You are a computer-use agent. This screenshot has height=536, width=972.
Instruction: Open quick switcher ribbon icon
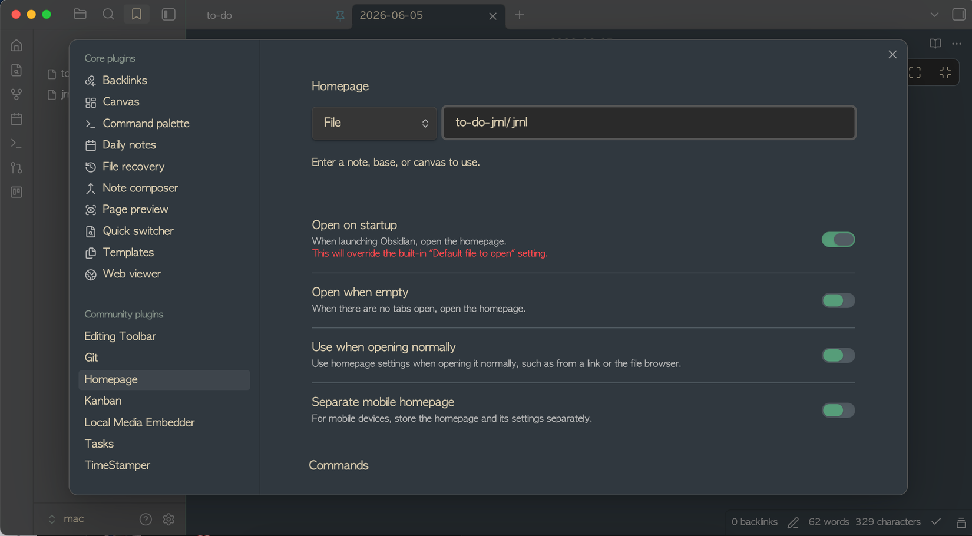(16, 70)
